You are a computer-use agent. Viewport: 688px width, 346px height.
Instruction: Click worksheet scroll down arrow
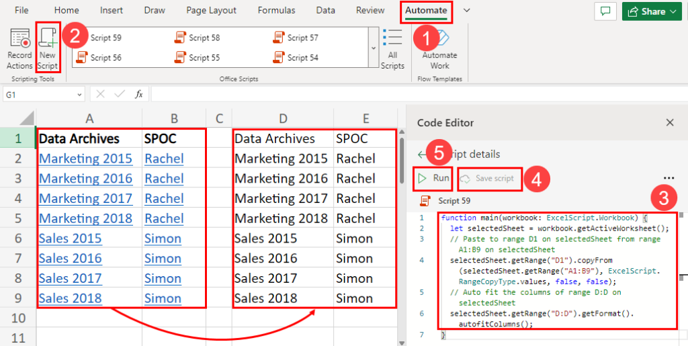point(402,342)
